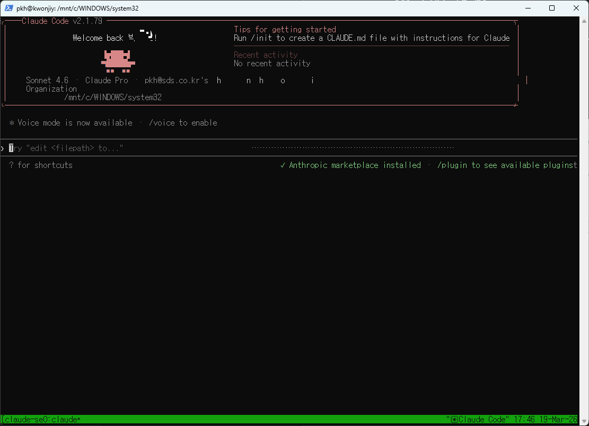Click date '19-Mar-26' in tmux status bar
Image resolution: width=589 pixels, height=426 pixels.
tap(558, 419)
